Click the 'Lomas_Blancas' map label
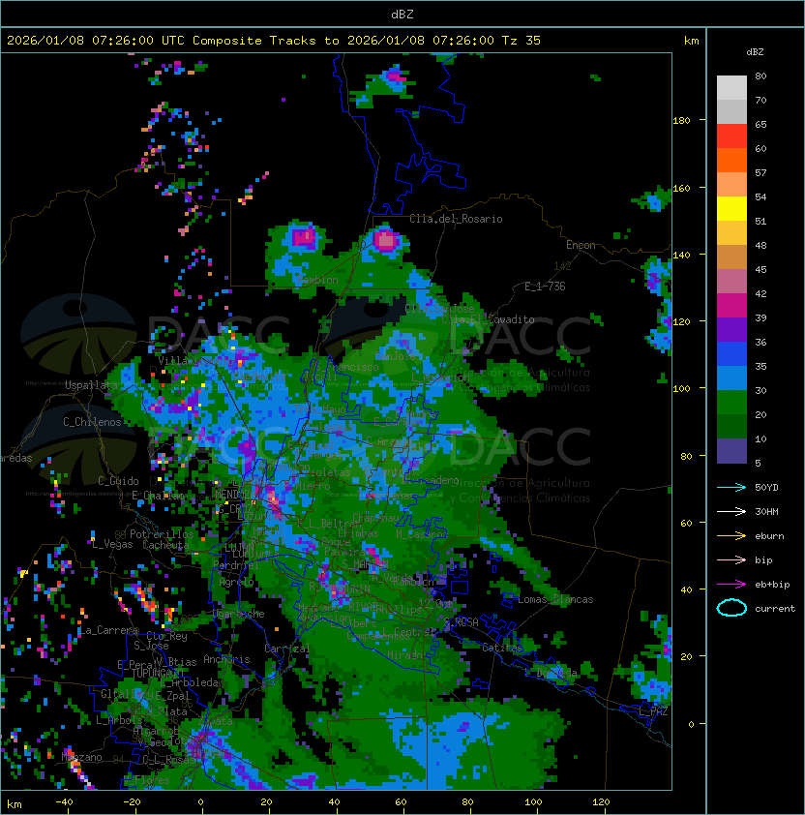 (x=555, y=599)
